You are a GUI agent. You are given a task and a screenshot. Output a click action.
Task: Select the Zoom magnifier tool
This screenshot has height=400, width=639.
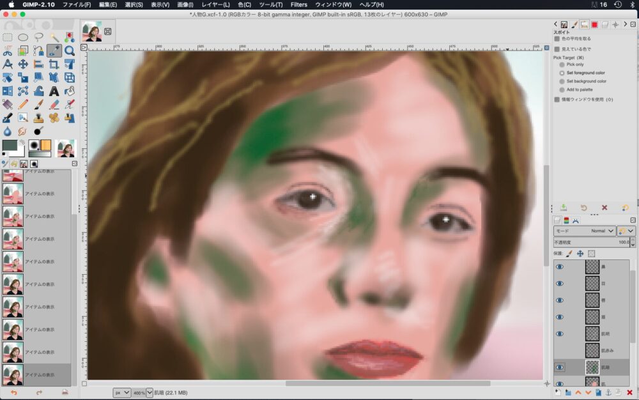69,50
